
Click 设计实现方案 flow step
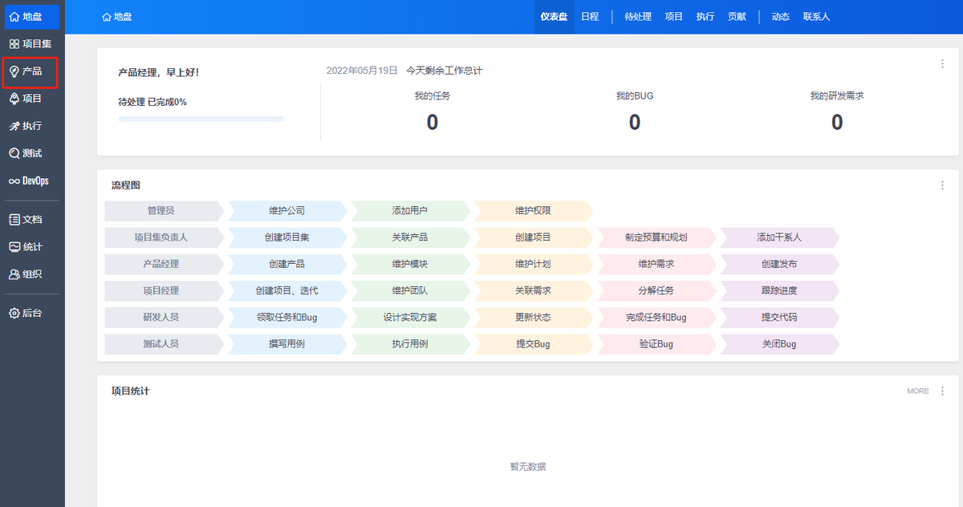click(409, 318)
